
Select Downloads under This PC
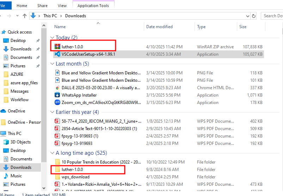tap(21, 167)
